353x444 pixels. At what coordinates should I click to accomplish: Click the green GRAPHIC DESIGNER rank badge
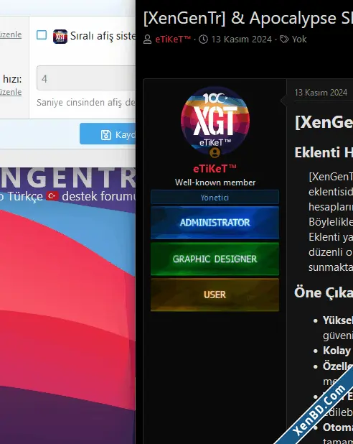tap(215, 259)
